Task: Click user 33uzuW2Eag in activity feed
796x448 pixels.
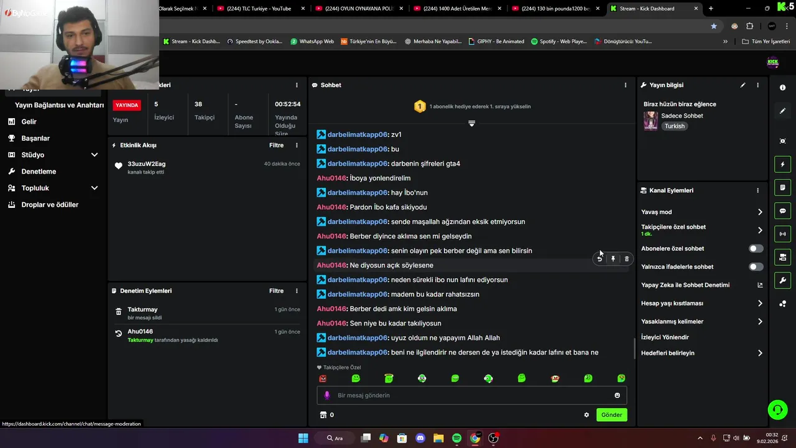Action: (x=146, y=164)
